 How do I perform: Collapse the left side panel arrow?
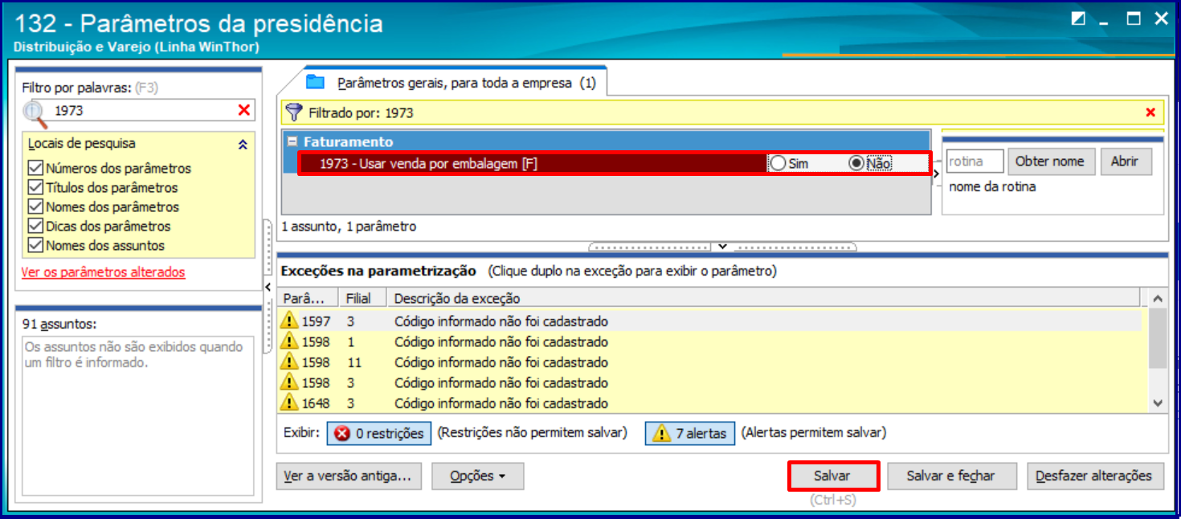click(x=268, y=287)
